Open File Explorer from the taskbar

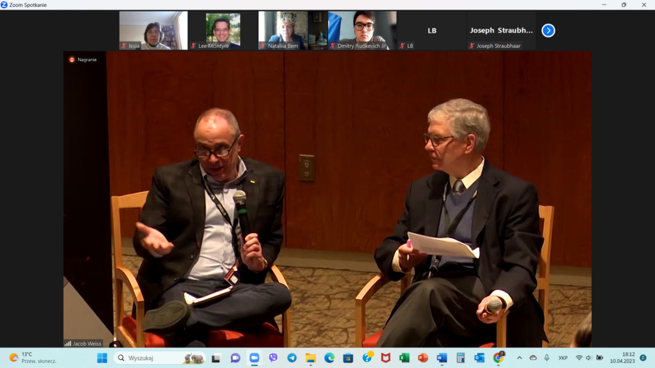tap(310, 358)
